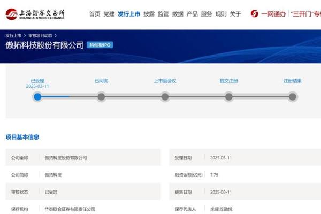Click the 受理日期 value 2025-03-11
The width and height of the screenshot is (321, 214).
click(221, 158)
